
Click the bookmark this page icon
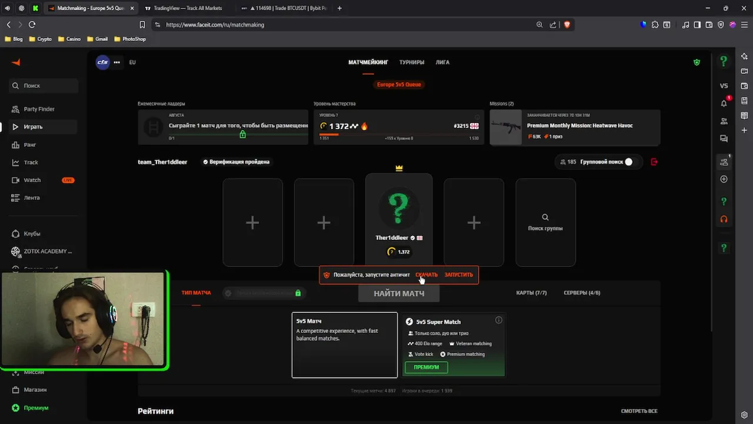pyautogui.click(x=142, y=25)
